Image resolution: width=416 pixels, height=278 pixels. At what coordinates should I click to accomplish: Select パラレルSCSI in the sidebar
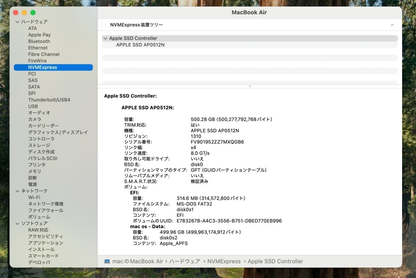coord(42,158)
